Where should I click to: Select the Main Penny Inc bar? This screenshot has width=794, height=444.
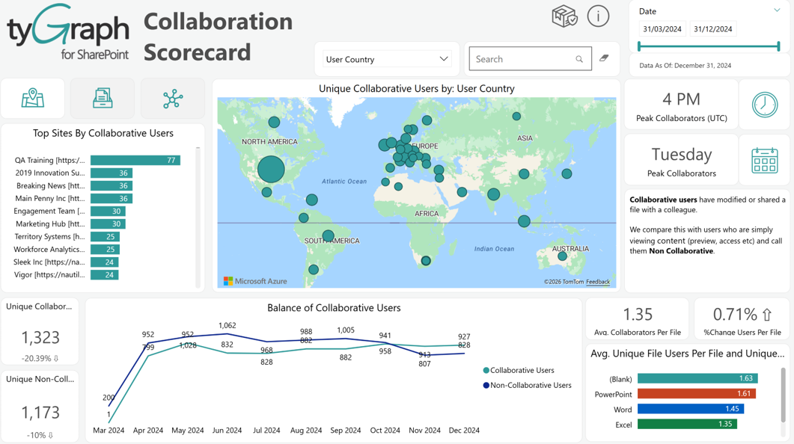pos(112,198)
